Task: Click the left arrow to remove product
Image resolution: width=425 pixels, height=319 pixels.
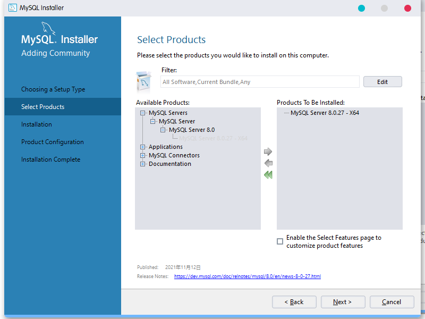Action: click(x=268, y=163)
